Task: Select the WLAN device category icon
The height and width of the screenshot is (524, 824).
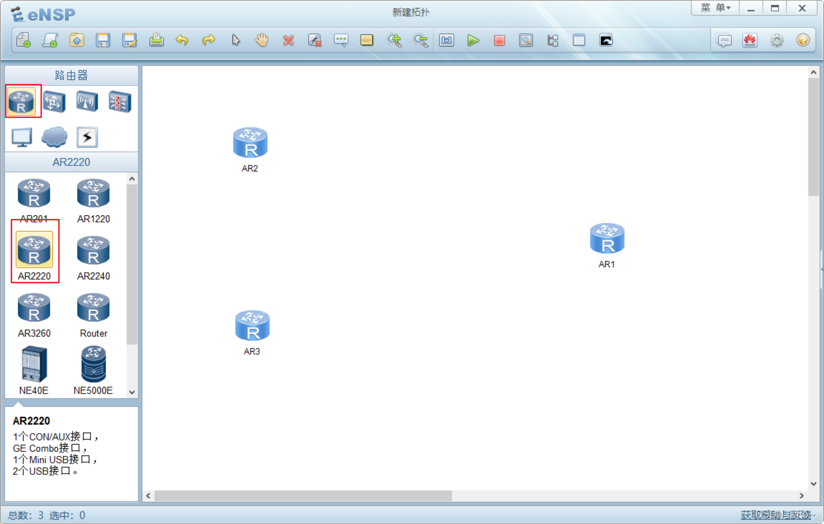Action: click(x=87, y=102)
